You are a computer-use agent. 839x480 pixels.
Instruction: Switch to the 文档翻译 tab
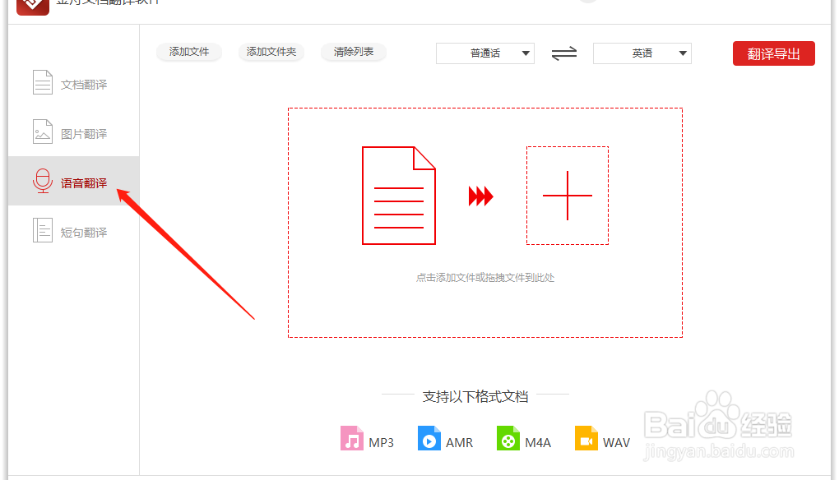[x=74, y=82]
